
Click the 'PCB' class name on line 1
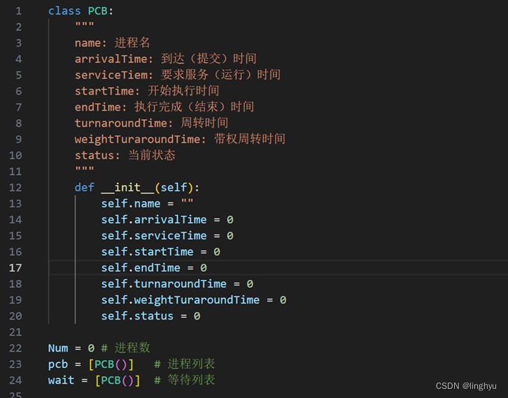click(98, 11)
